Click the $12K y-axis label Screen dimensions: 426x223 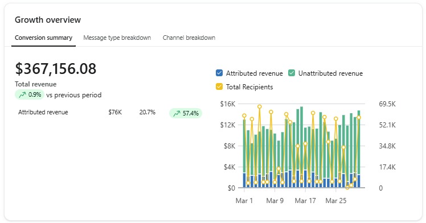point(228,125)
